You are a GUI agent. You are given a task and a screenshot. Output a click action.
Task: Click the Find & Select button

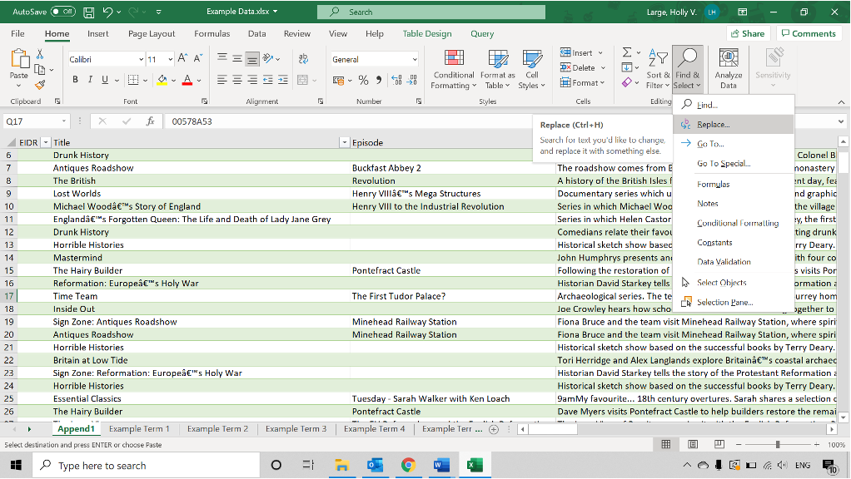tap(688, 69)
